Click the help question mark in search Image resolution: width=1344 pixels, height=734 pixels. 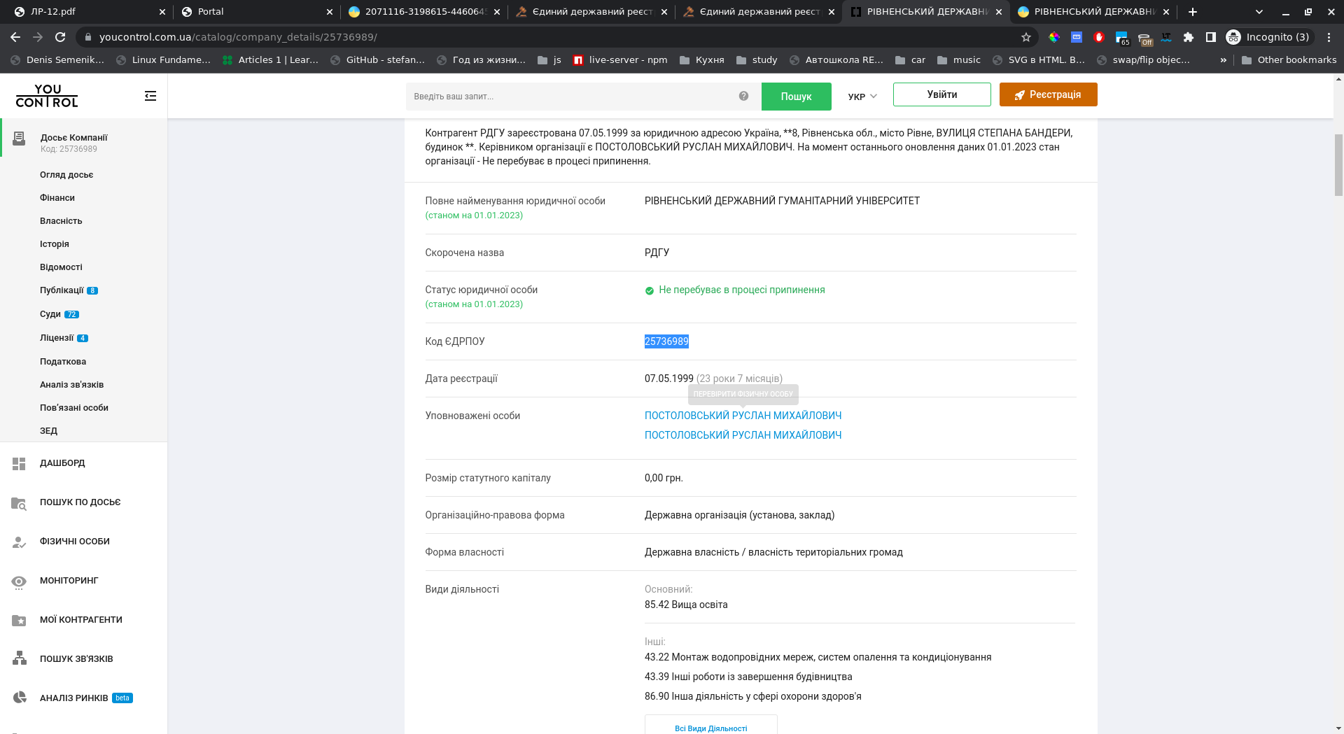(743, 97)
